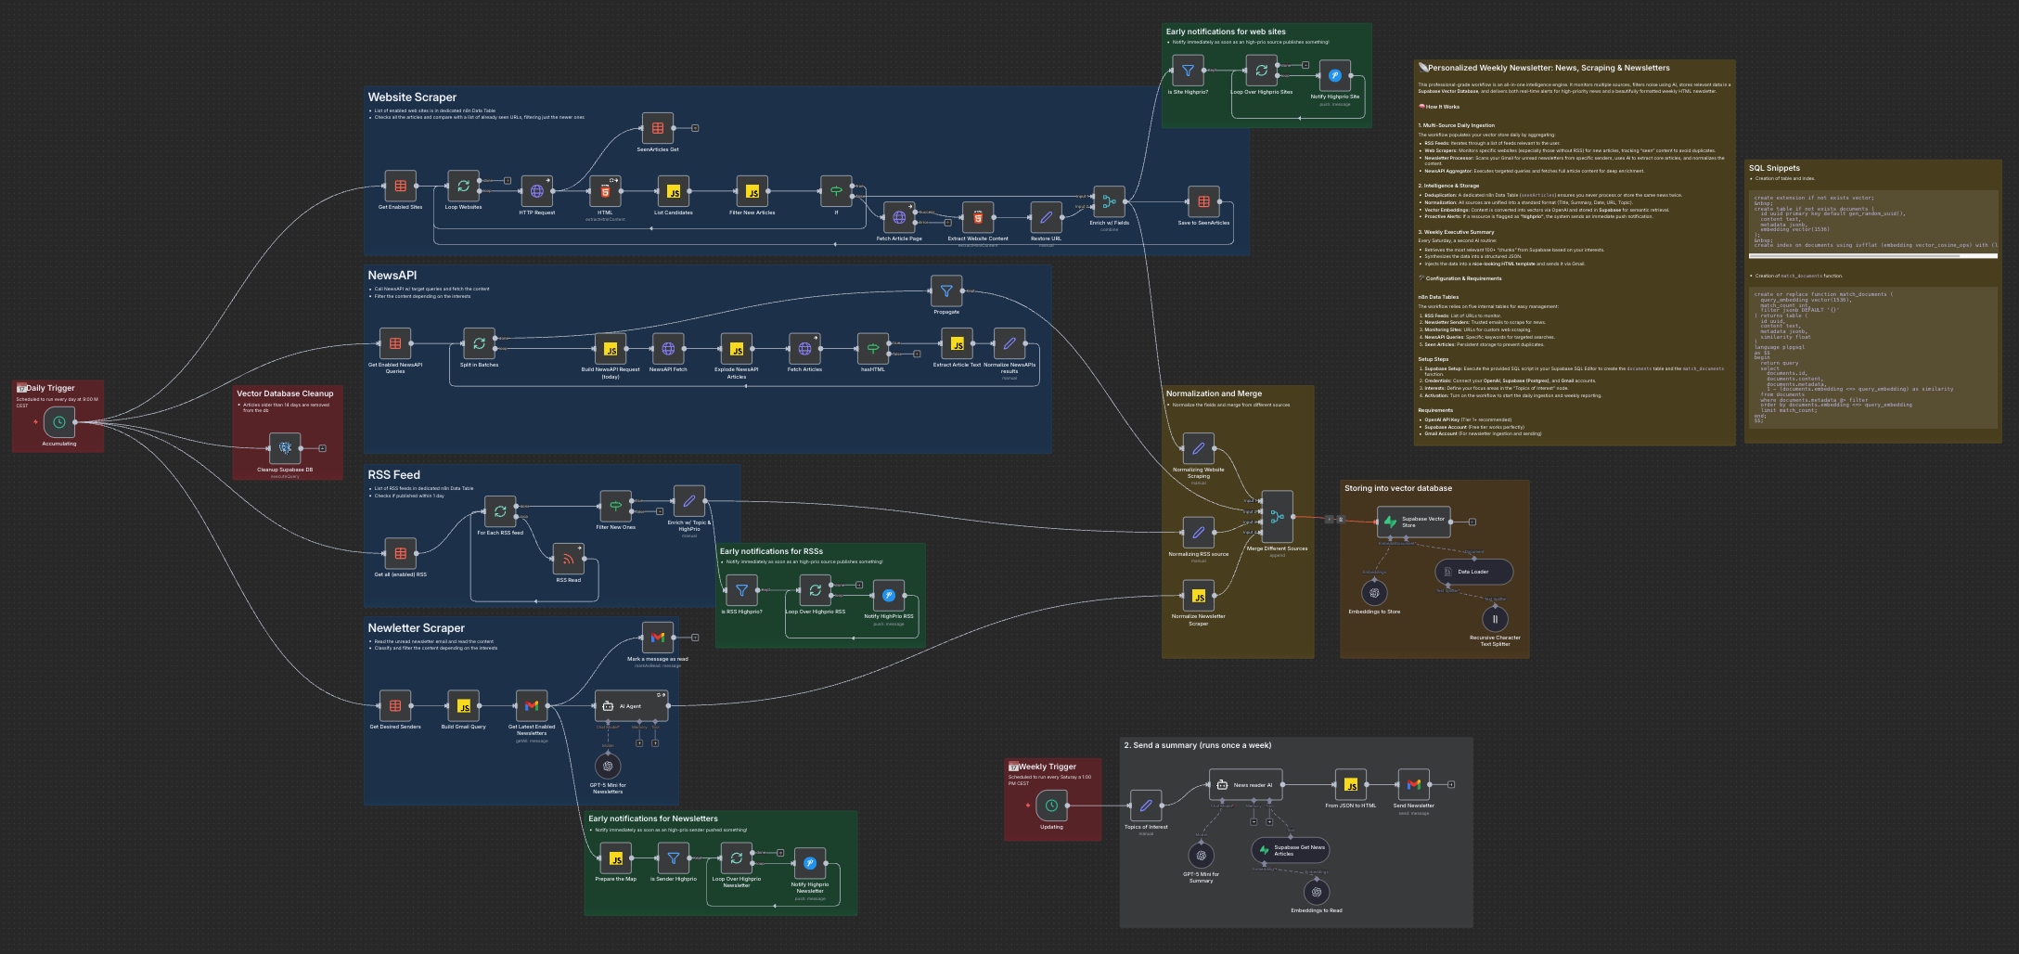Image resolution: width=2019 pixels, height=954 pixels.
Task: Open the Cleanup Supabase DB node
Action: 285,448
